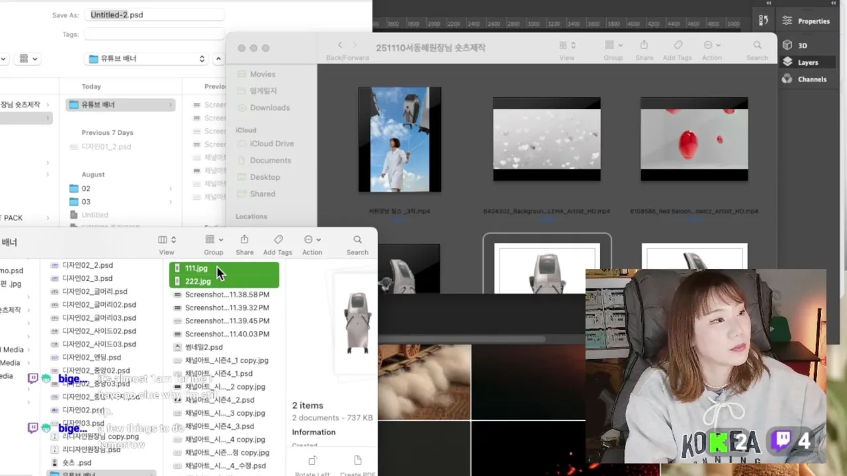
Task: Click Share icon in 숏츠제작 Finder window
Action: pyautogui.click(x=644, y=46)
